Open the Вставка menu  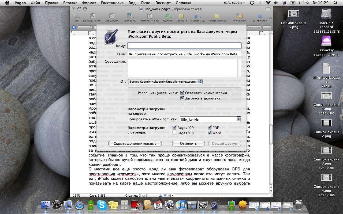[x=70, y=3]
